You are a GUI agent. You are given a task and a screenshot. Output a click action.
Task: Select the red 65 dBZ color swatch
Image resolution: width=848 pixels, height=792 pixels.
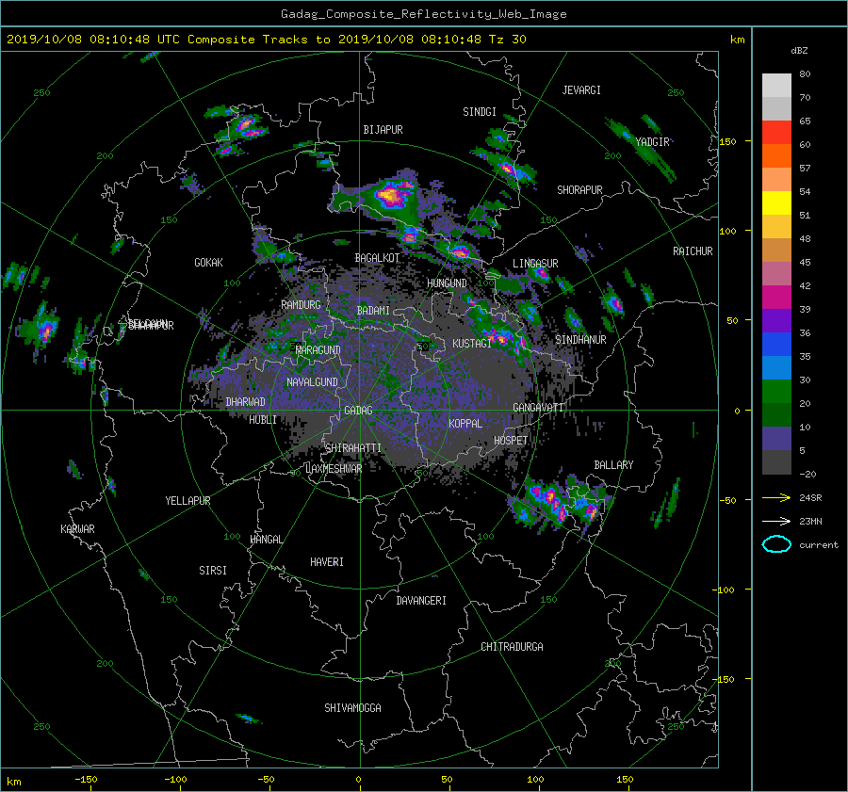coord(776,132)
